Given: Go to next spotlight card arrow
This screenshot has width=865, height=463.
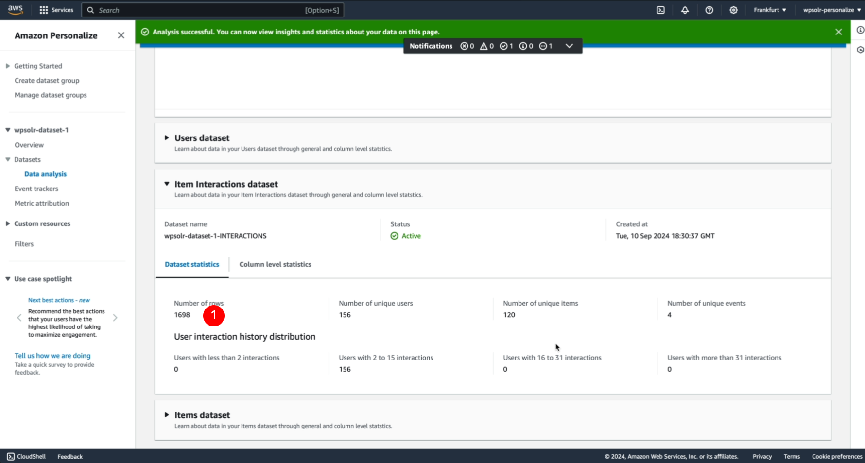Looking at the screenshot, I should (x=115, y=318).
